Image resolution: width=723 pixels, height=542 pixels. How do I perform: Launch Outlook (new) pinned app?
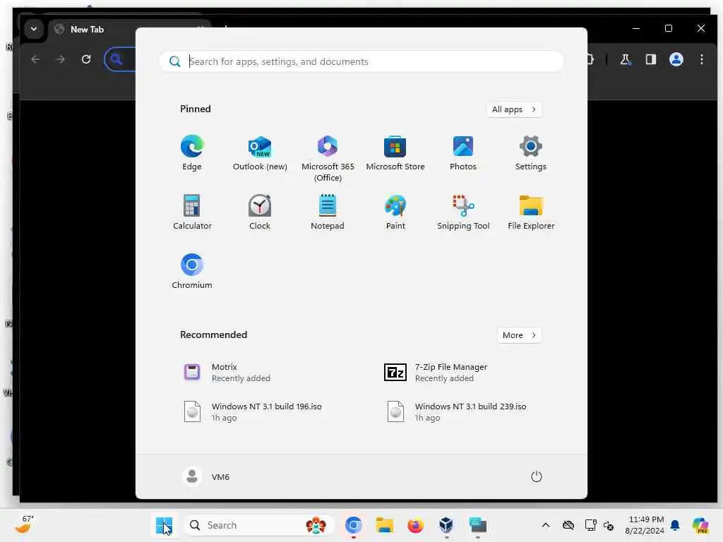[x=260, y=153]
